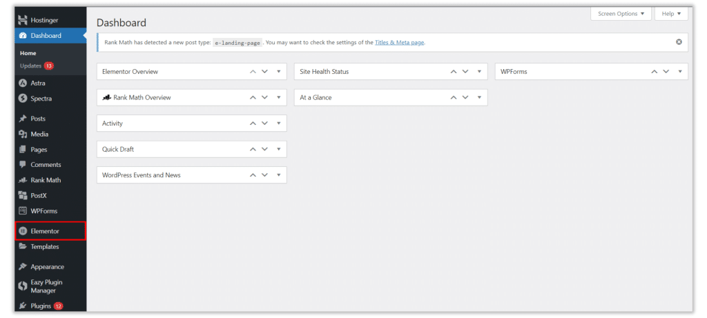The height and width of the screenshot is (318, 707).
Task: Click the Dashboard page heading
Action: (122, 23)
